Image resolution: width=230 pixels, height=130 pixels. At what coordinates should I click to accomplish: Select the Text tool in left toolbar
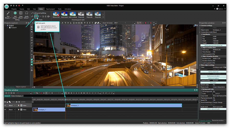tap(32, 46)
